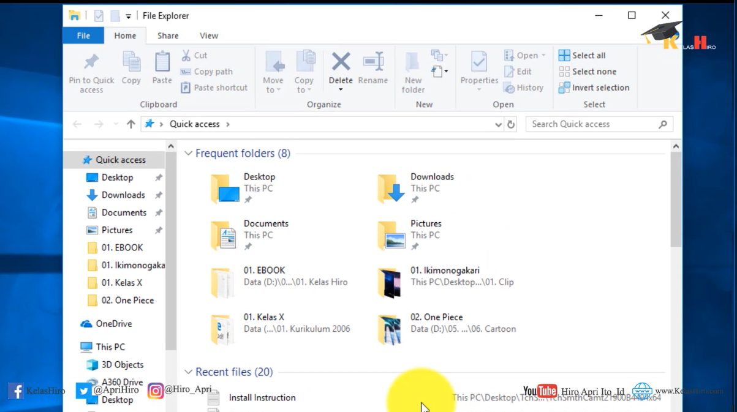
Task: Open the Documents folder in Frequent folders
Action: coord(249,235)
